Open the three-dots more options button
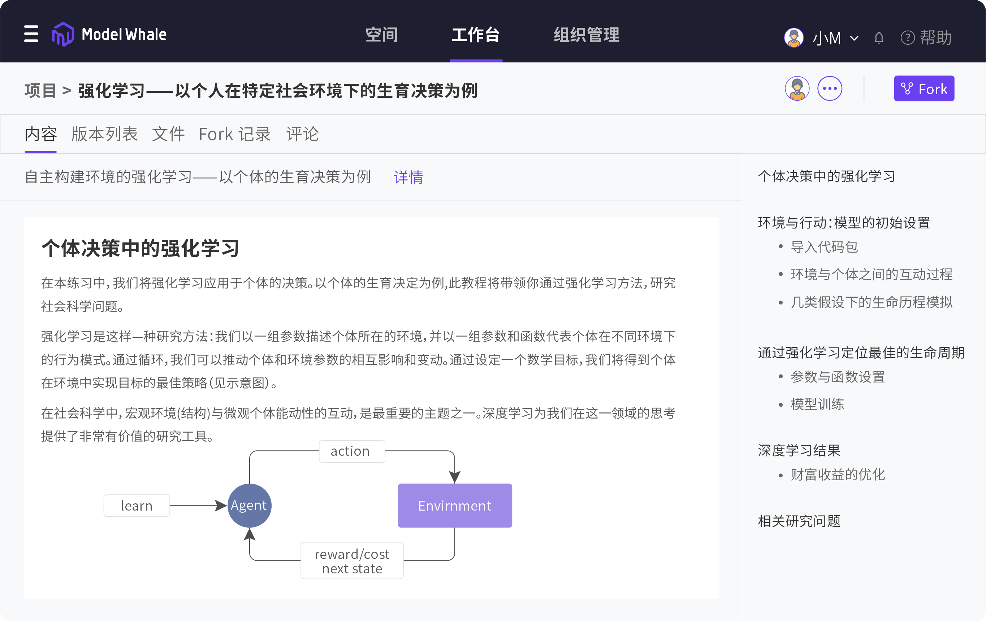 (830, 88)
